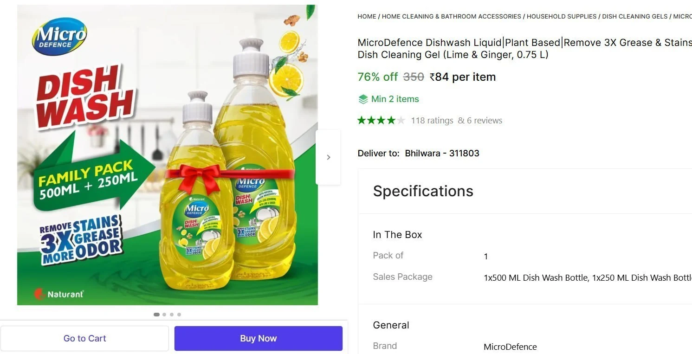Click the next image chevron arrow

pyautogui.click(x=328, y=157)
